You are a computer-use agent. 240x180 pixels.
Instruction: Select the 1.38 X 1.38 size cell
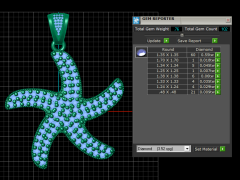[x=167, y=76]
